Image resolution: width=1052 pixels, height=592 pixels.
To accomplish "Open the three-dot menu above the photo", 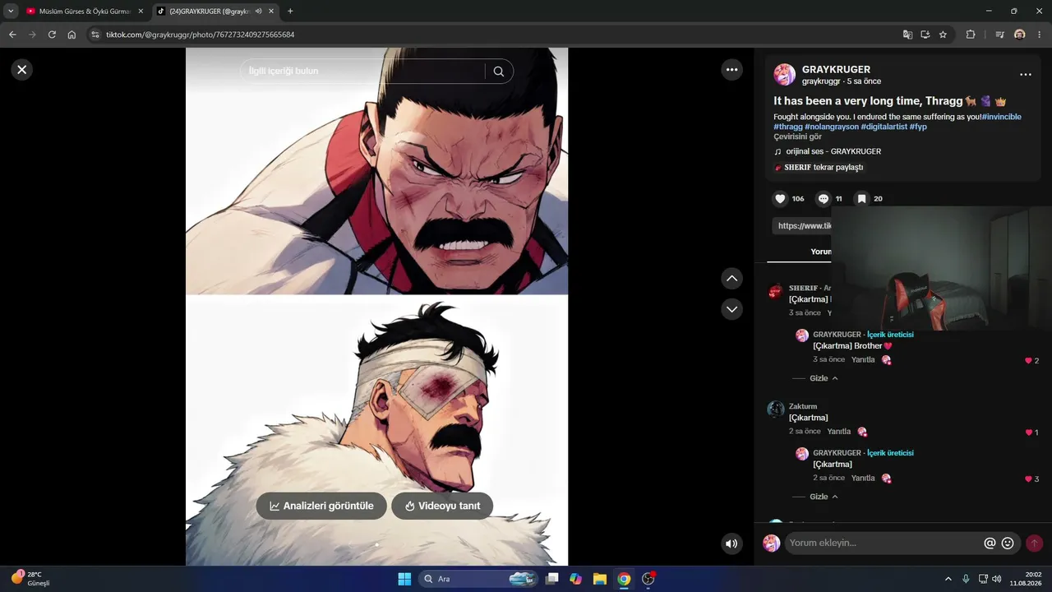I will [x=732, y=70].
